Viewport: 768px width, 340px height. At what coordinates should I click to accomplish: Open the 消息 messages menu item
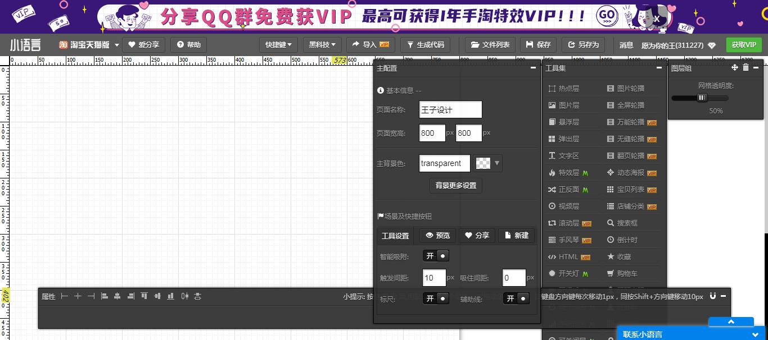(x=626, y=45)
